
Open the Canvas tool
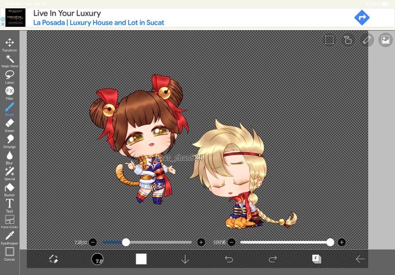(9, 254)
